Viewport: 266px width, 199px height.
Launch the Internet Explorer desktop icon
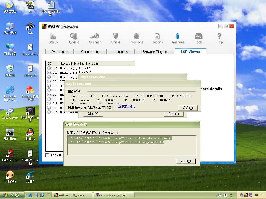pyautogui.click(x=10, y=93)
